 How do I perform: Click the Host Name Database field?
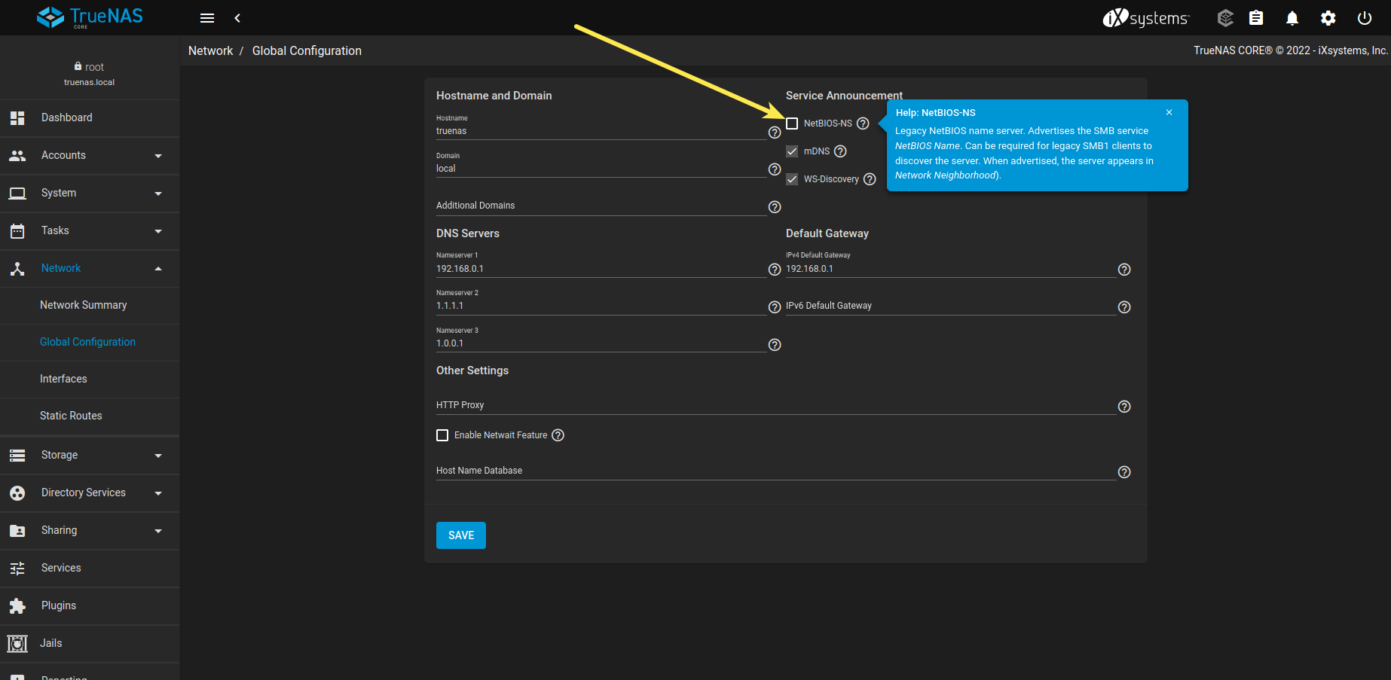pyautogui.click(x=776, y=471)
